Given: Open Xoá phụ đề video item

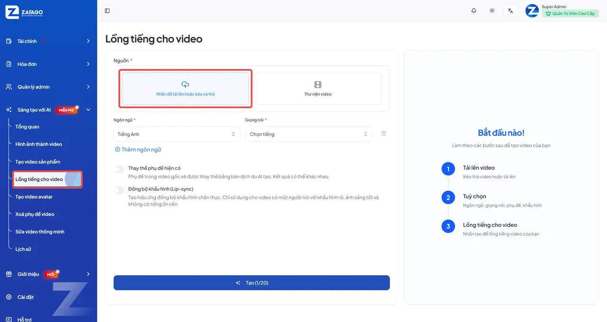Looking at the screenshot, I should click(x=35, y=214).
